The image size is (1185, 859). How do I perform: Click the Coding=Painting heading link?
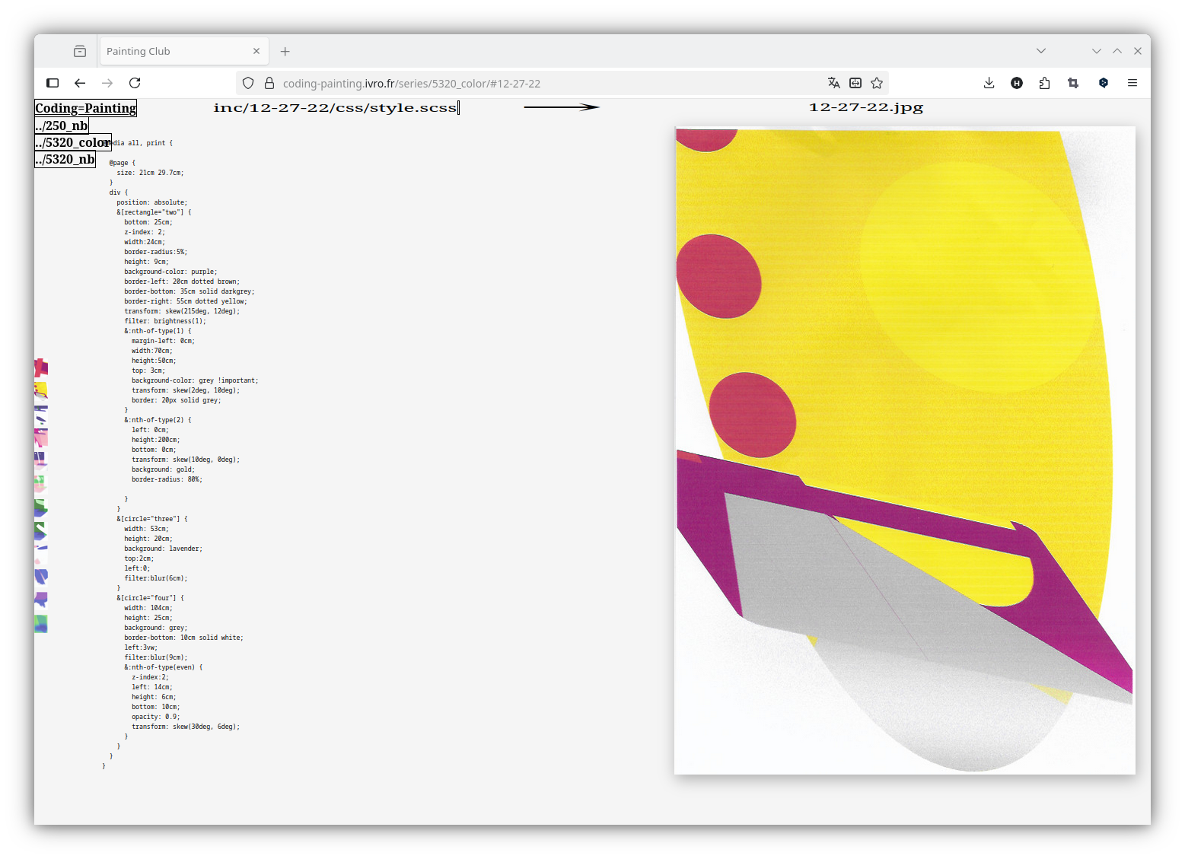tap(85, 108)
